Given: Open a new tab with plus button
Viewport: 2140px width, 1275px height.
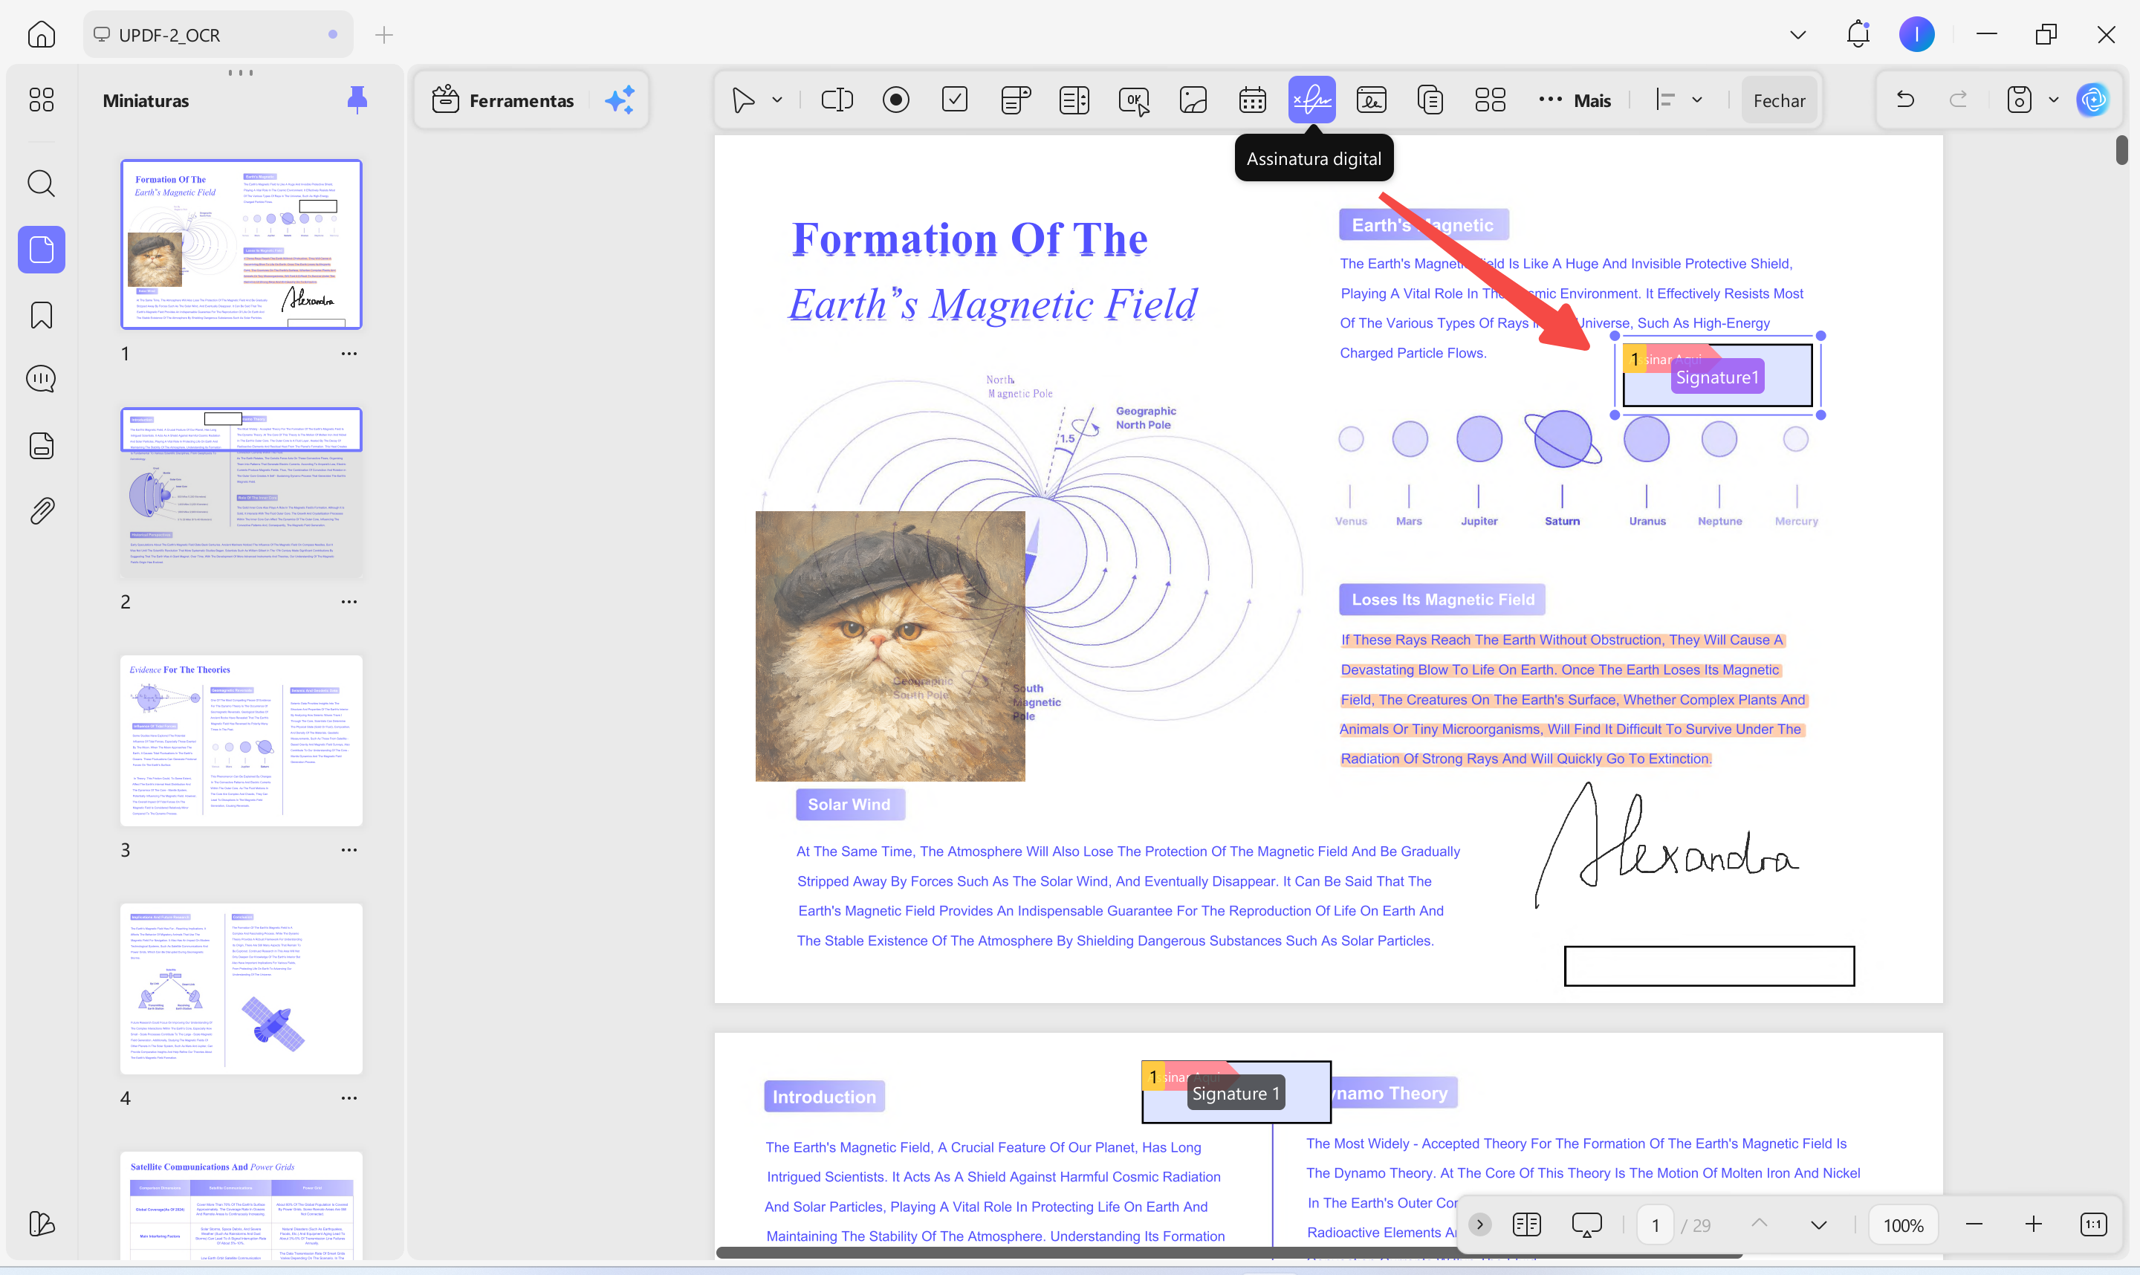Looking at the screenshot, I should point(384,34).
